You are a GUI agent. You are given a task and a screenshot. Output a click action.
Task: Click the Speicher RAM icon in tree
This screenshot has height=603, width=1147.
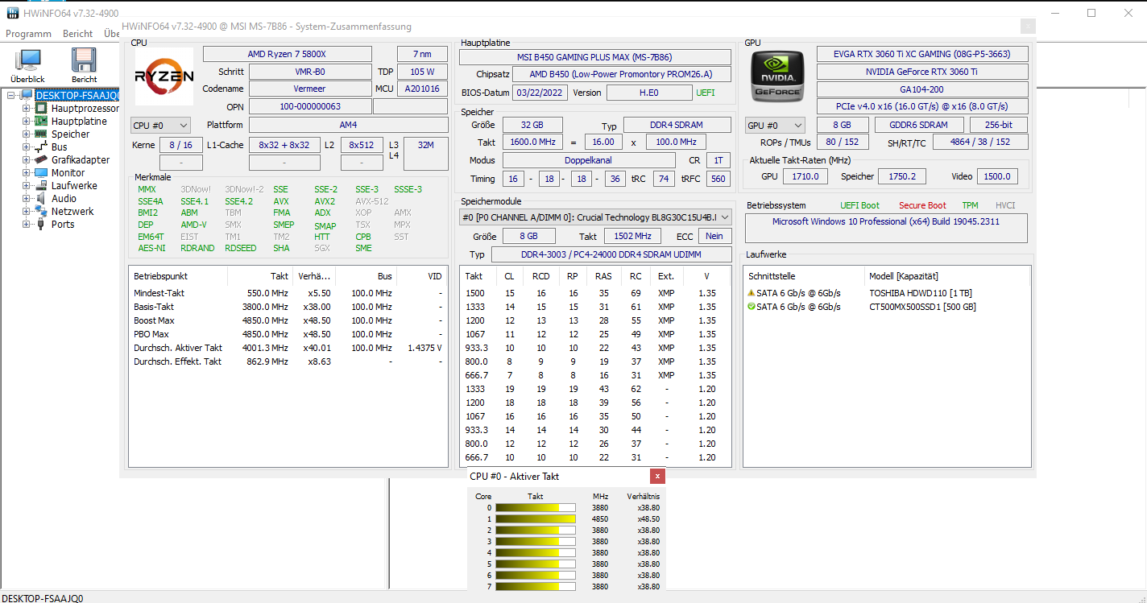[x=41, y=134]
